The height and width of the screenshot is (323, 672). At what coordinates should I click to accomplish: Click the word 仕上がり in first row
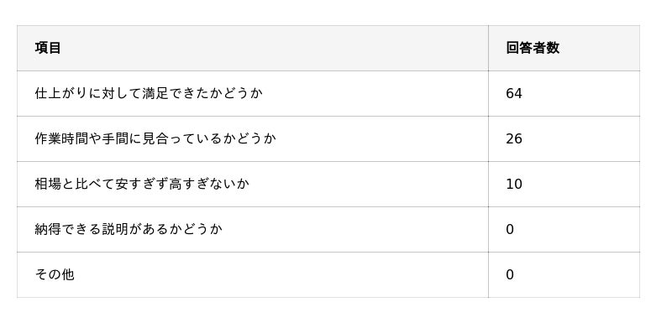tap(61, 93)
